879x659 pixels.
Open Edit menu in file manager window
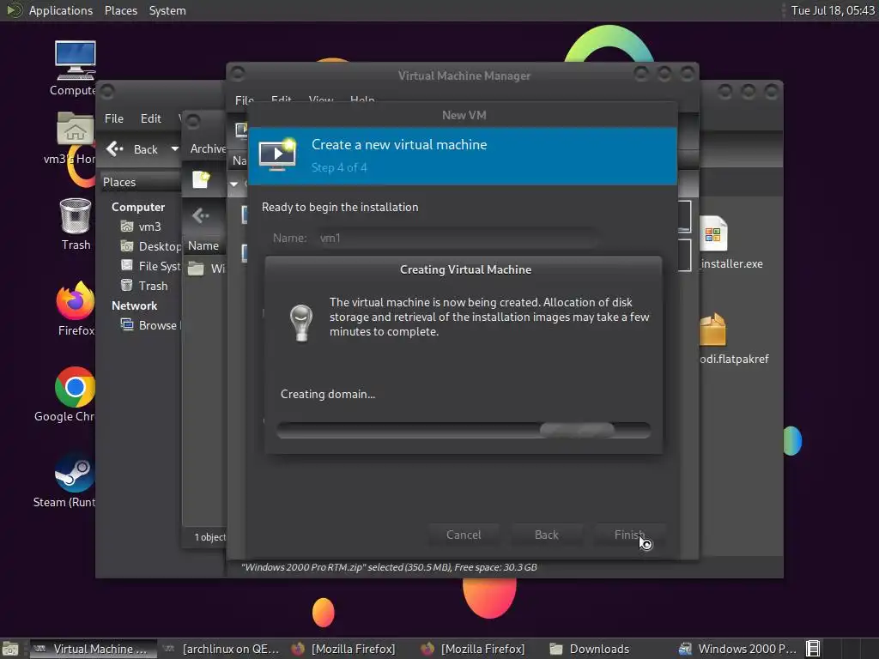pyautogui.click(x=150, y=118)
